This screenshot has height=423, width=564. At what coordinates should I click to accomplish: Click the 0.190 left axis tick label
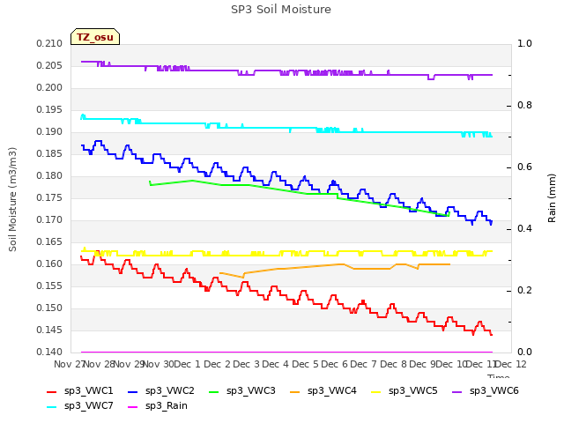point(49,131)
